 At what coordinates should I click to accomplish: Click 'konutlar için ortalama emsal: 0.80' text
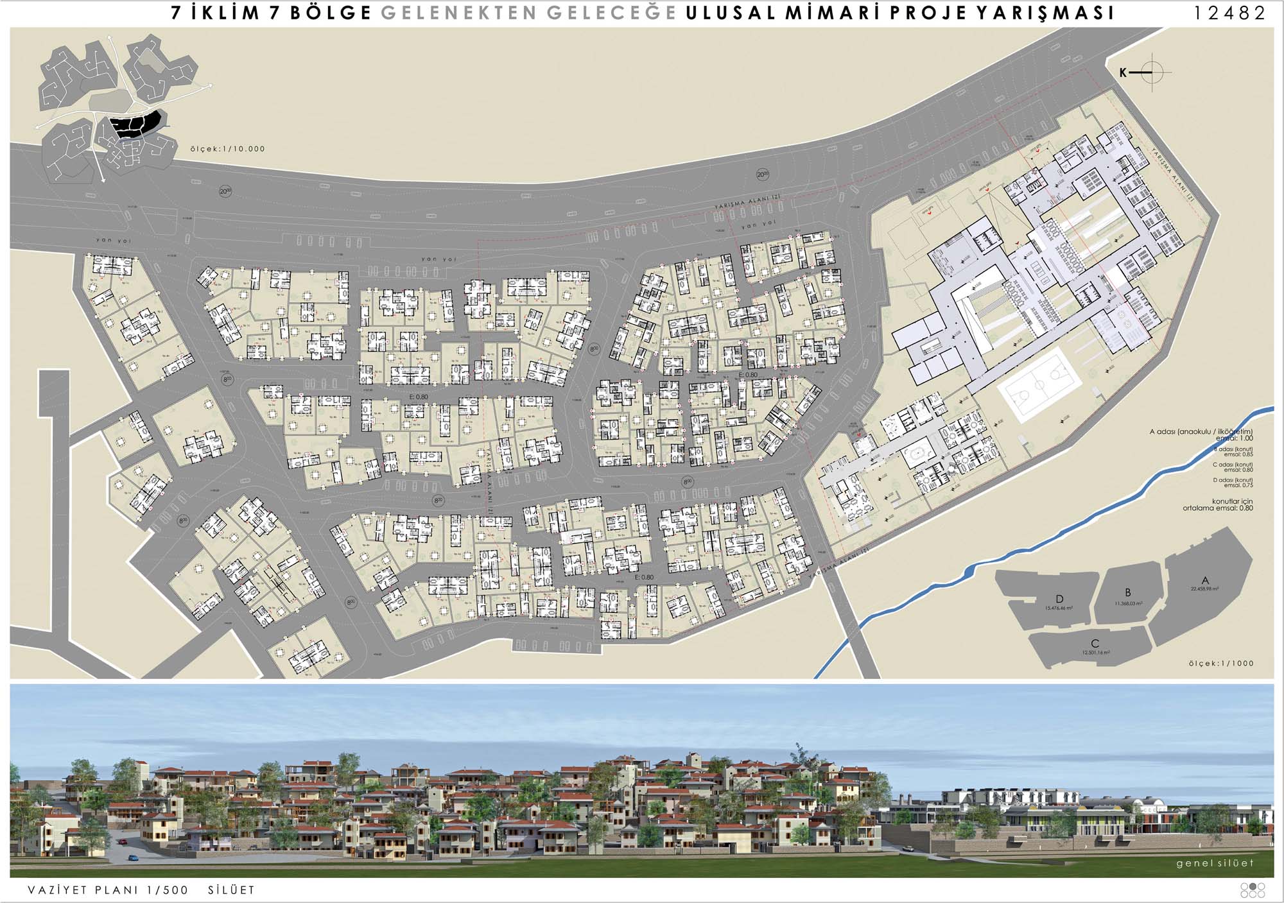[x=1217, y=504]
